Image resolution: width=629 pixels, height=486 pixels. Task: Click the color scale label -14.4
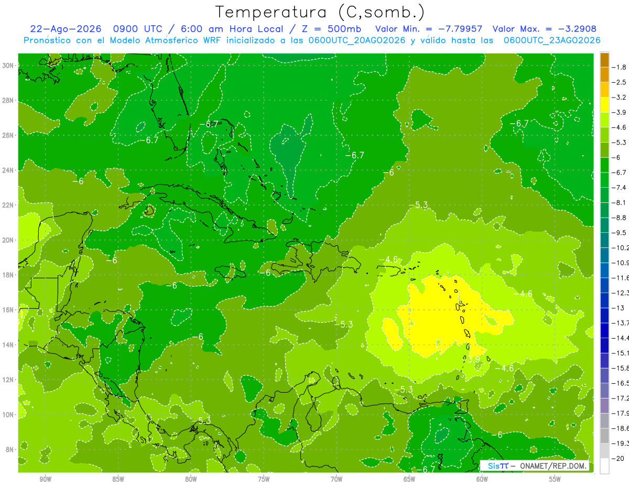pos(621,338)
